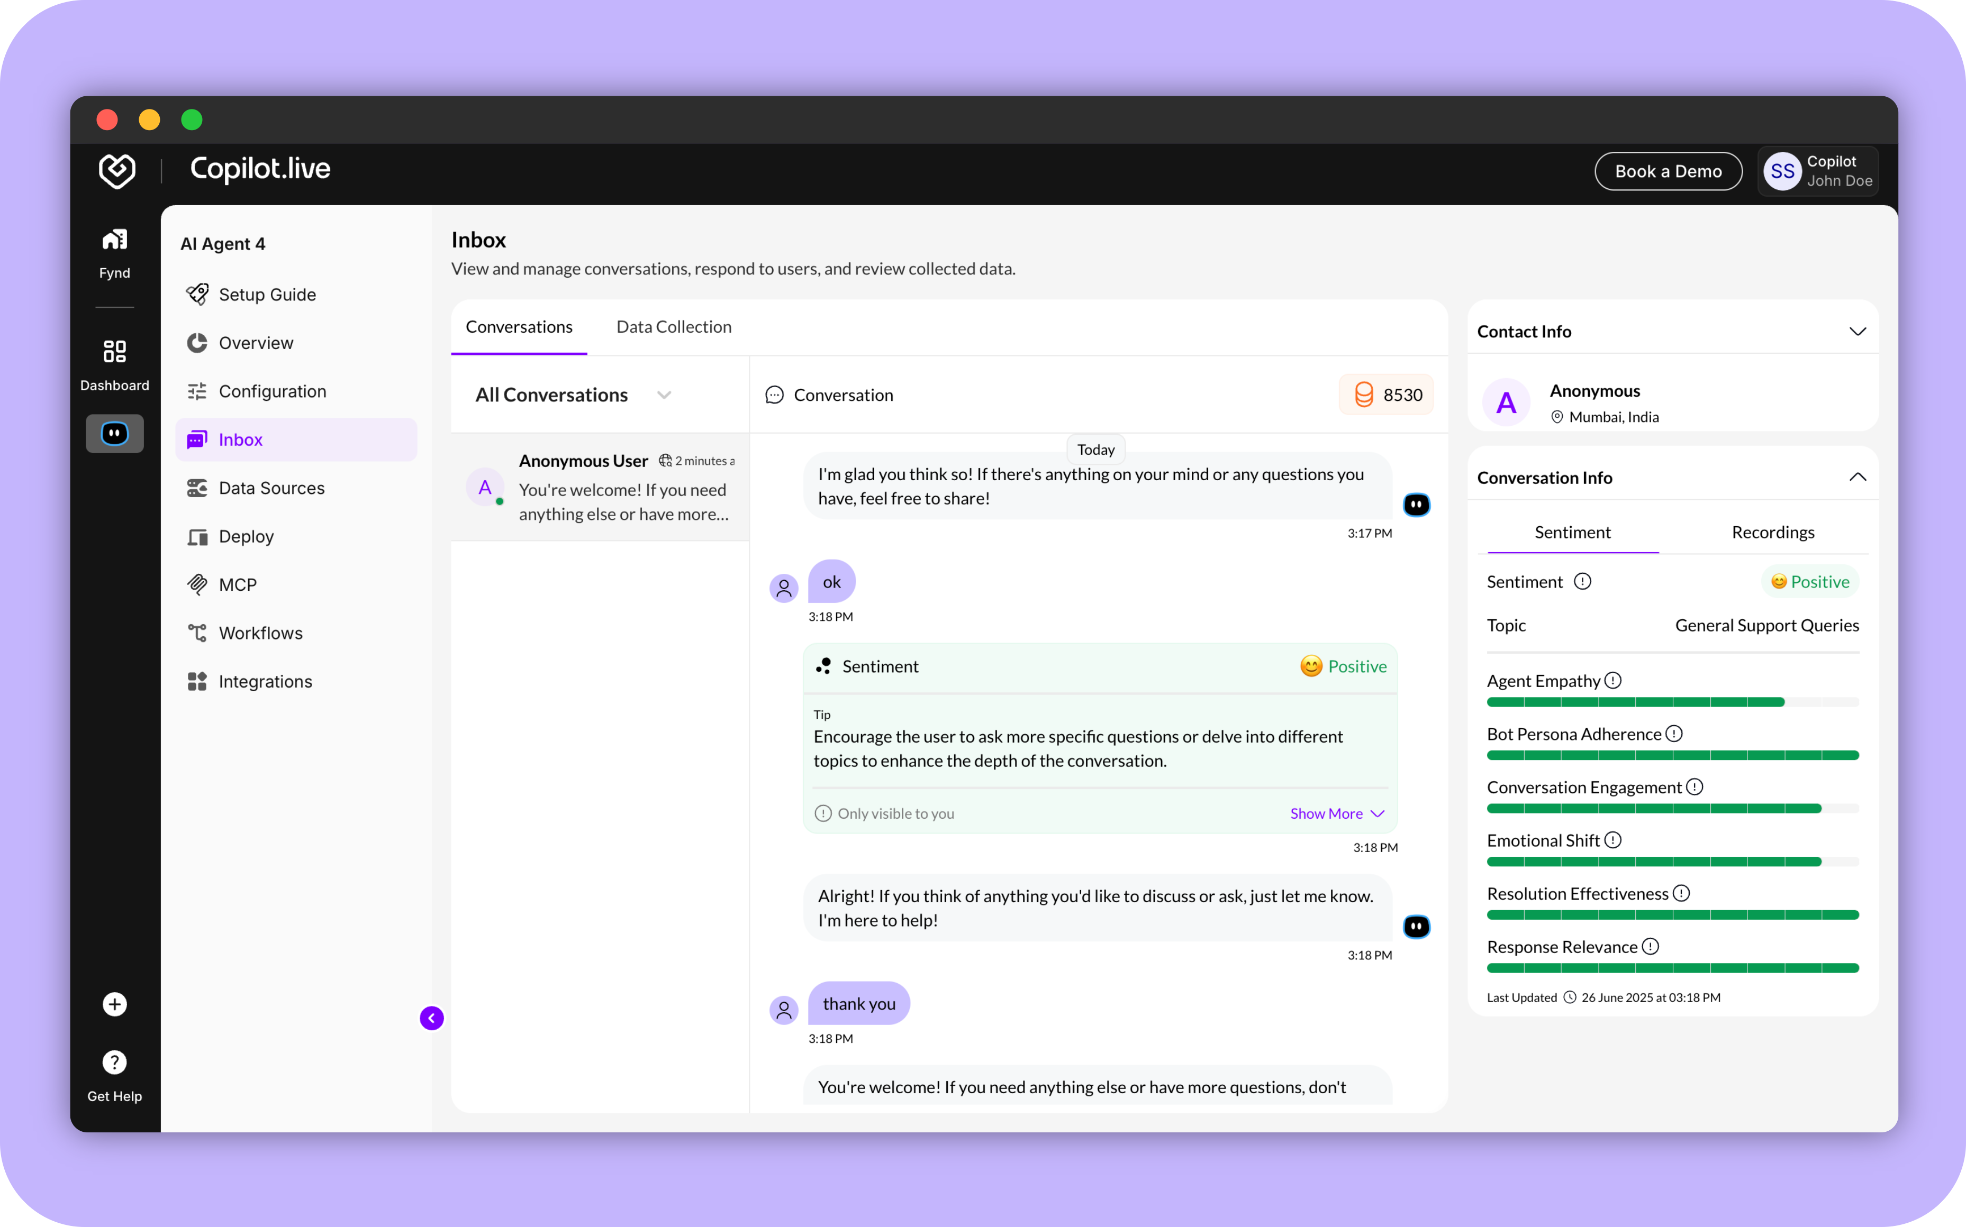Screen dimensions: 1966x1227
Task: Switch to the Data Collection tab
Action: (x=673, y=327)
